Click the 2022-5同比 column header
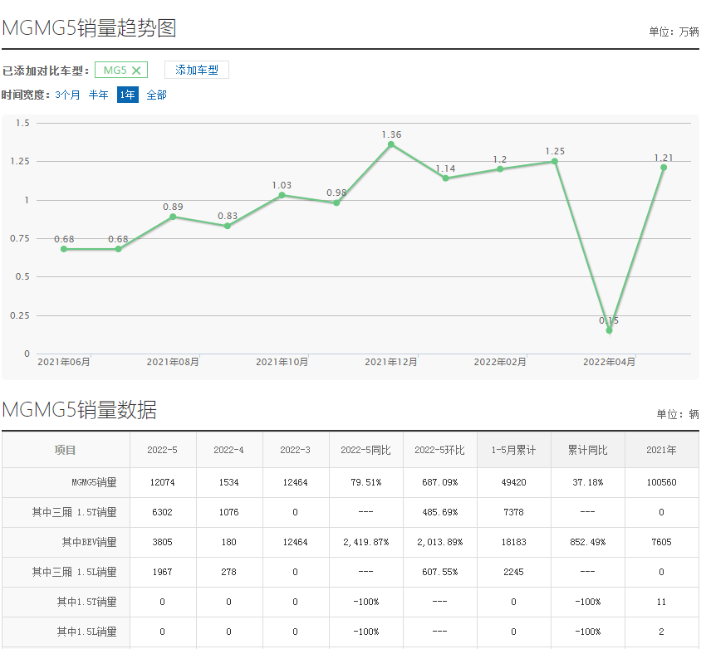 (x=365, y=450)
